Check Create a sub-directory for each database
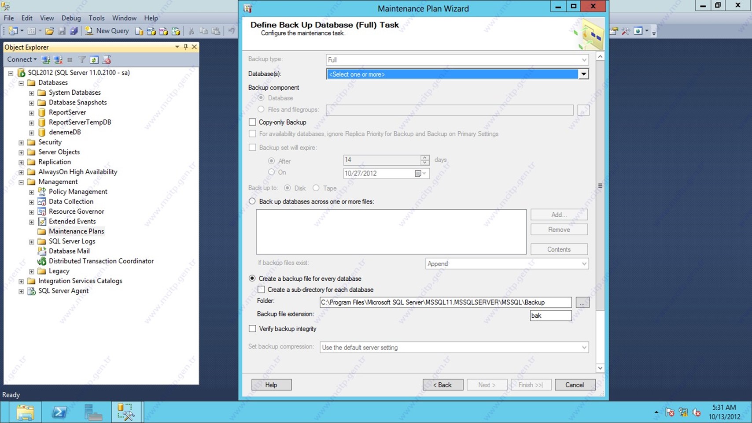752x423 pixels. 261,289
